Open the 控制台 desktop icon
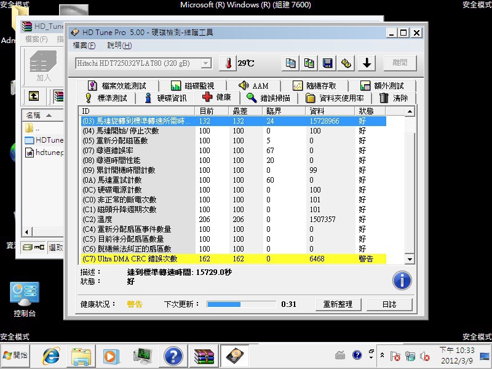 [25, 300]
